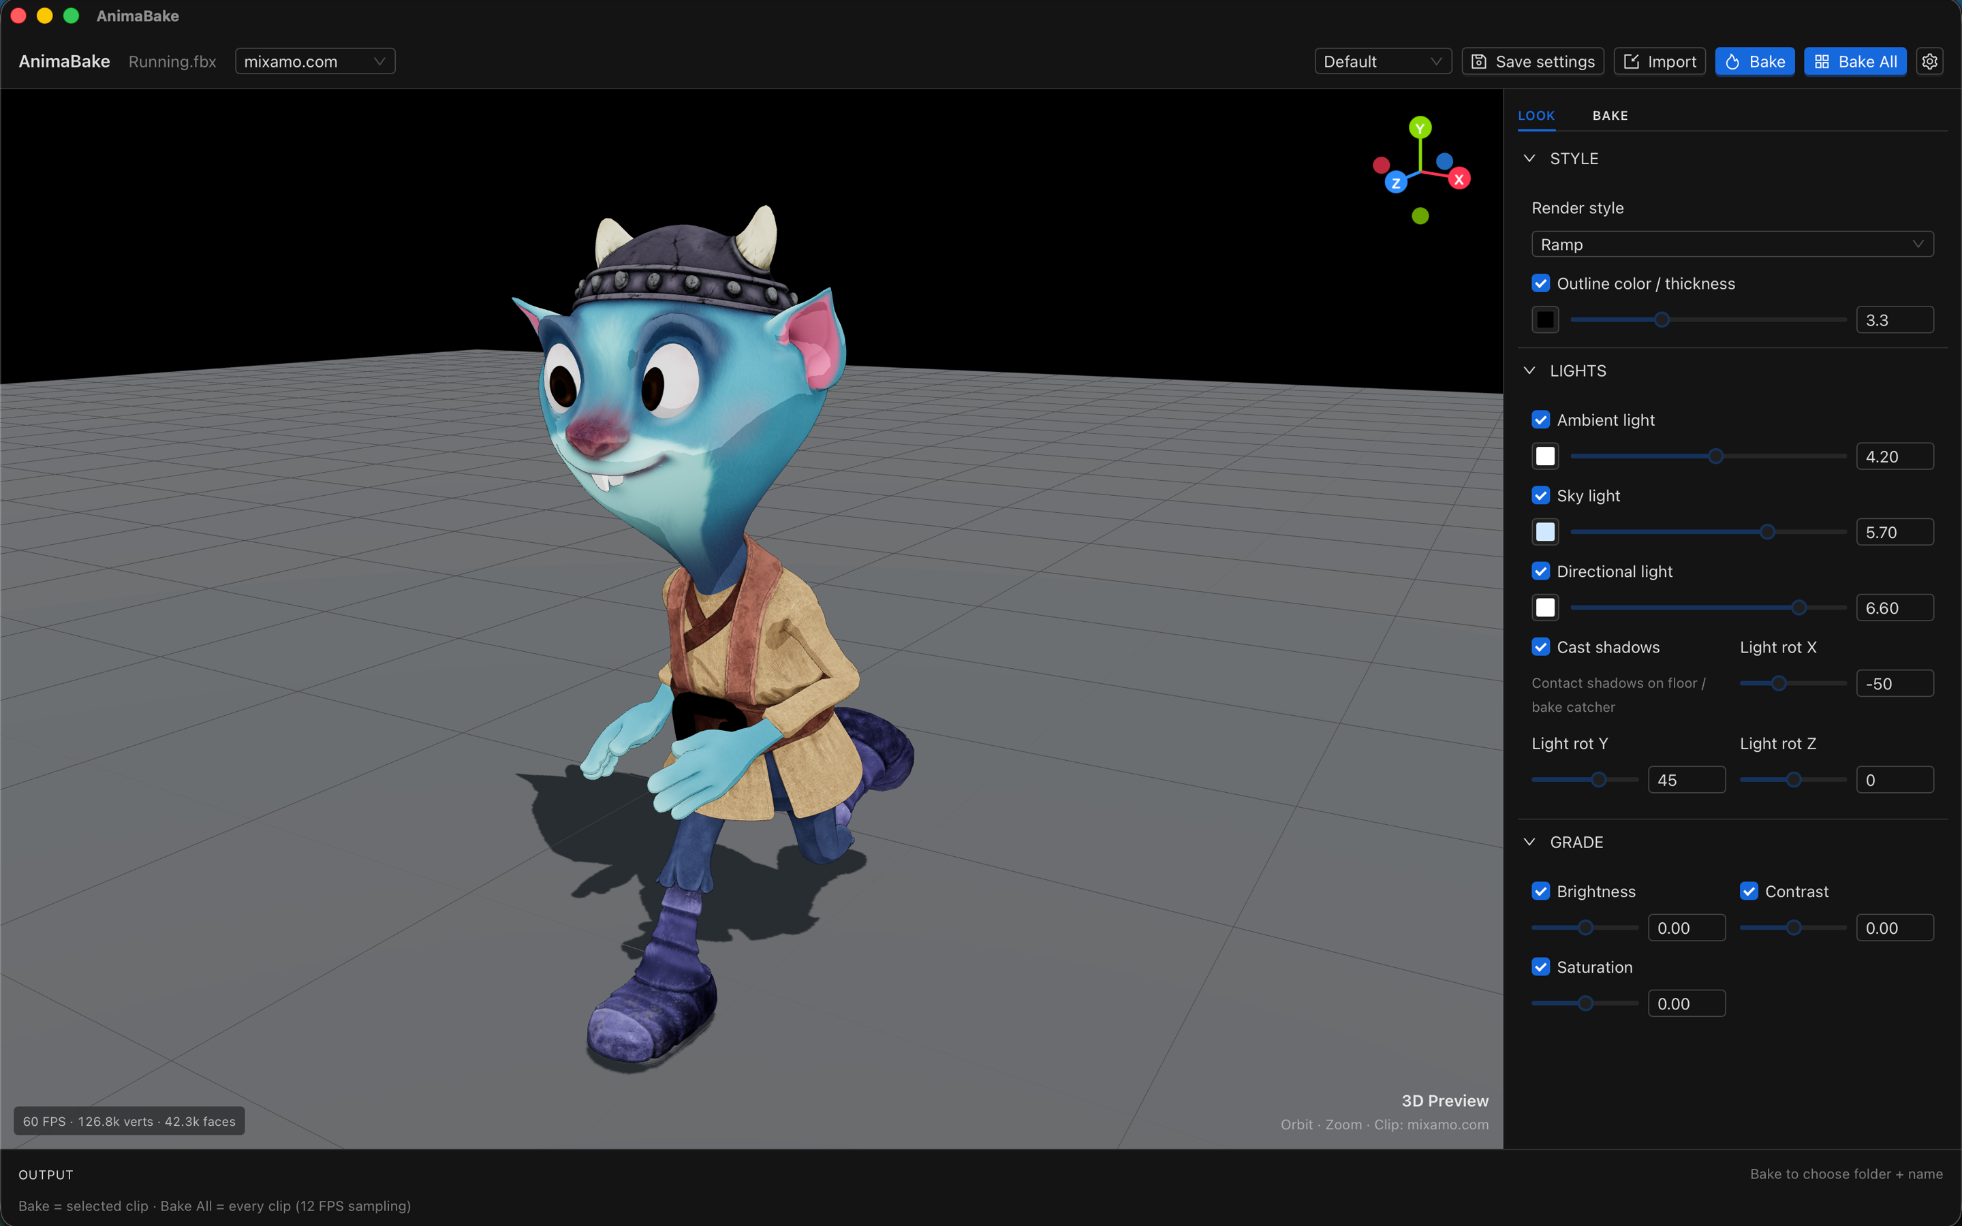Click the negative Y green gizmo dot
This screenshot has height=1226, width=1962.
[1420, 216]
